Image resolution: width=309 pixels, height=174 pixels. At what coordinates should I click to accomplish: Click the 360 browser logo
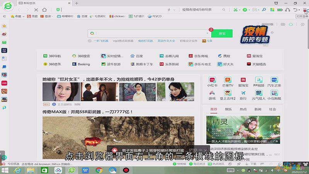[x=8, y=6]
